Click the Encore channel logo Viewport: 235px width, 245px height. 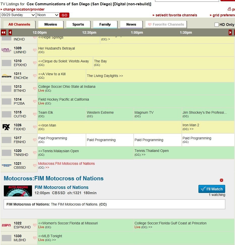6,76
